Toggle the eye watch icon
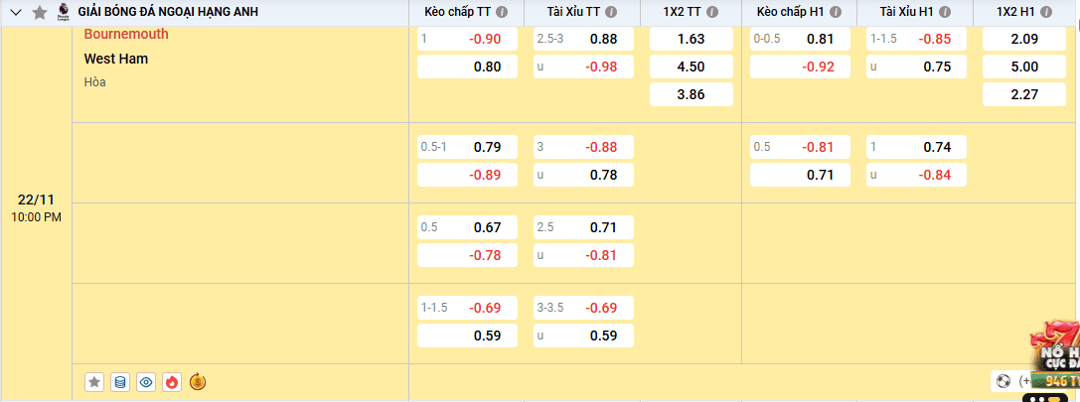 point(145,382)
